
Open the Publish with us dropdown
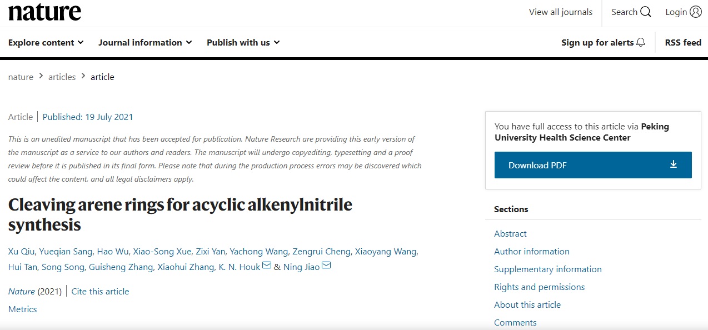point(243,43)
